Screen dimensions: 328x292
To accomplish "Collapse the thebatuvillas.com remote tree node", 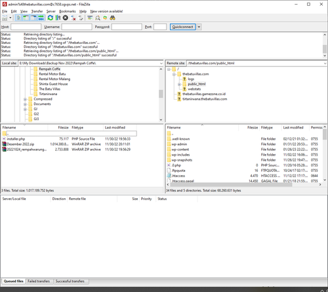I will pyautogui.click(x=174, y=74).
